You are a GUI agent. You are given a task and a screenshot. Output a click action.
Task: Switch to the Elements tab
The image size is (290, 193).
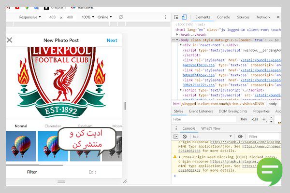(x=203, y=17)
